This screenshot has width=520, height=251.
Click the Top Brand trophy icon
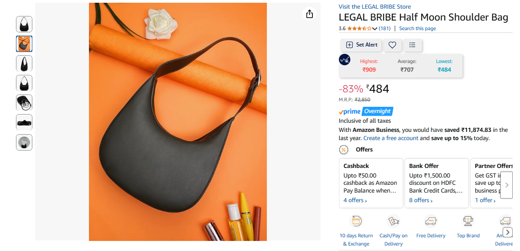(468, 221)
